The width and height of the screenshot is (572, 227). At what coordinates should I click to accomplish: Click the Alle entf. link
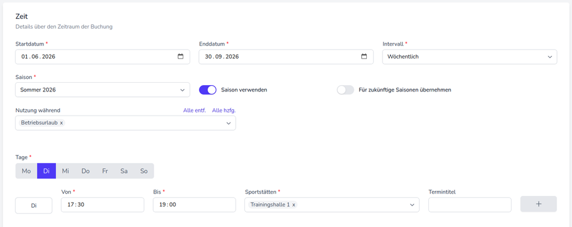195,110
